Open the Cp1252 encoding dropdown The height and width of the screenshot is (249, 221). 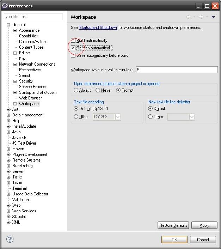tap(118, 117)
